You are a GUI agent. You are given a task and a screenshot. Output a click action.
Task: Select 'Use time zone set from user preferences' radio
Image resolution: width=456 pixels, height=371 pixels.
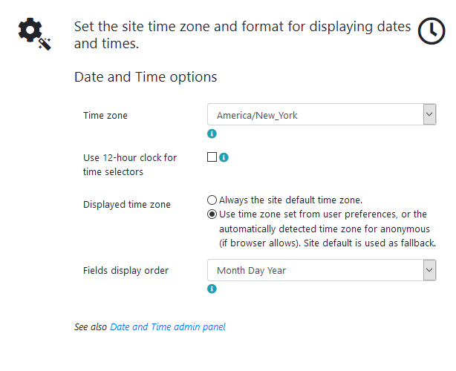coord(212,214)
